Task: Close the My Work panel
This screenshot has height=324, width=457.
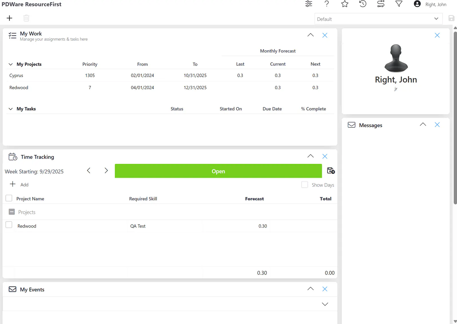Action: [325, 35]
